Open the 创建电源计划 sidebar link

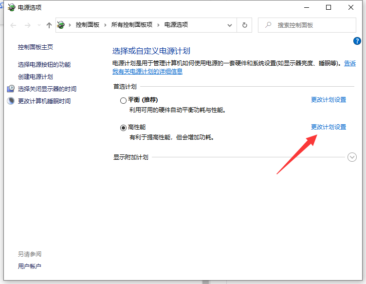36,76
